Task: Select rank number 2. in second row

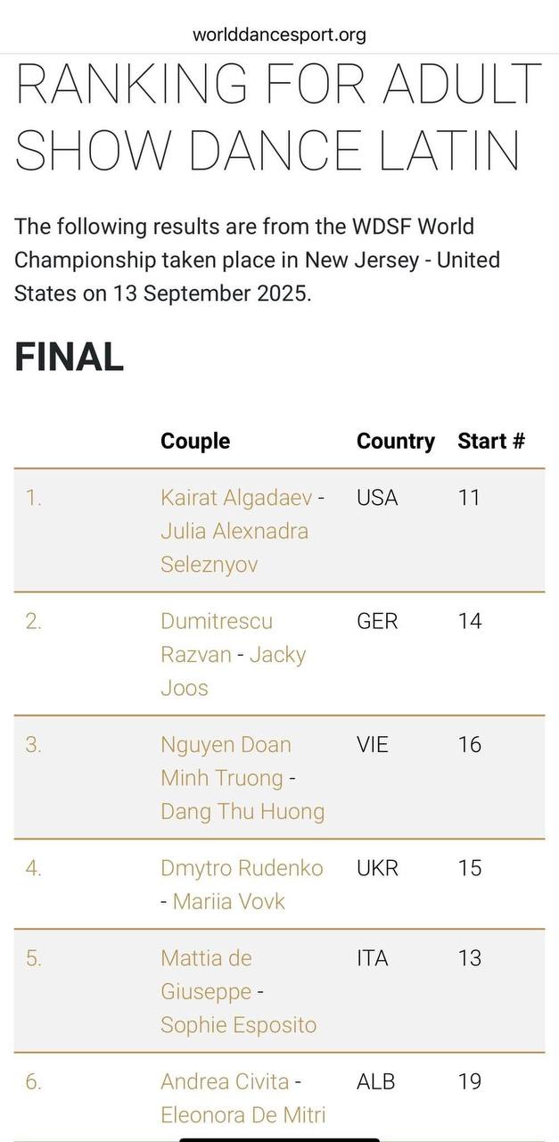Action: pyautogui.click(x=33, y=621)
